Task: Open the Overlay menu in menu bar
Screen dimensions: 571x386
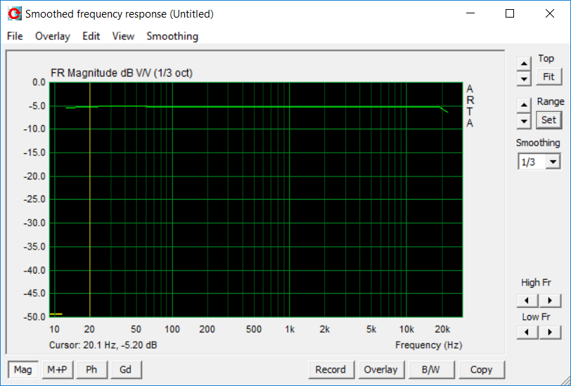Action: click(x=53, y=36)
